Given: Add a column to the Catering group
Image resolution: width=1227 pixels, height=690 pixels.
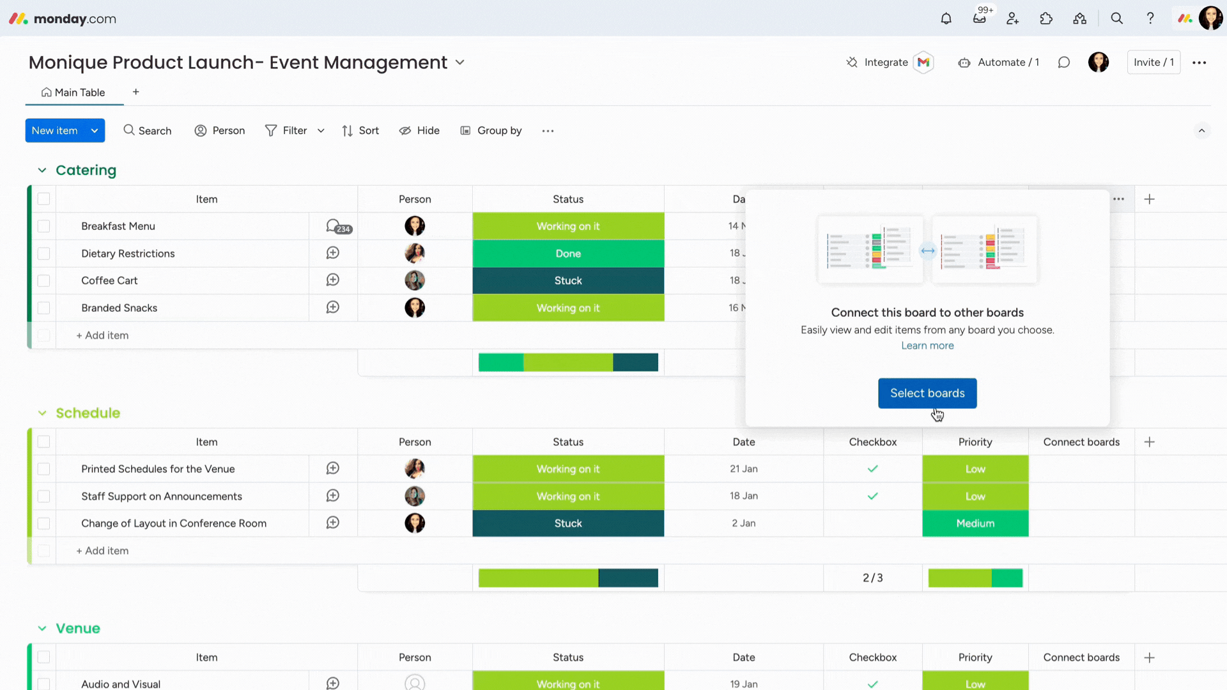Looking at the screenshot, I should click(1150, 199).
